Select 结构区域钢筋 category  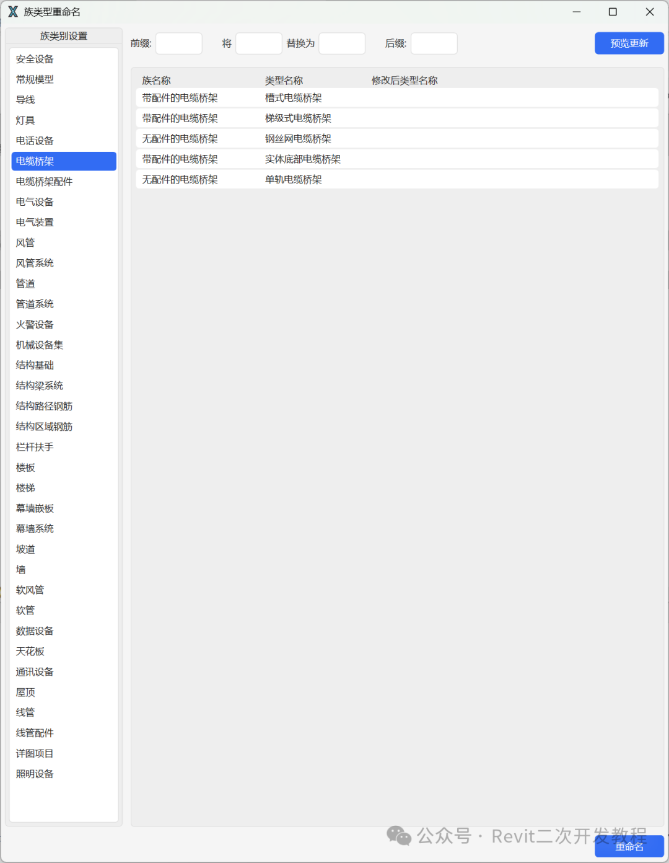(x=64, y=427)
